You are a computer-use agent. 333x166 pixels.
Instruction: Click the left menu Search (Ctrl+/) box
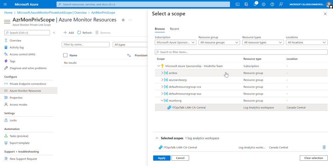27,33
